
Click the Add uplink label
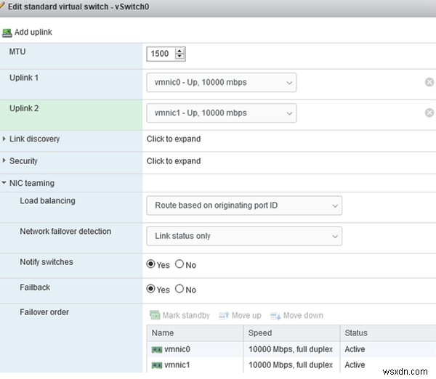(x=33, y=32)
